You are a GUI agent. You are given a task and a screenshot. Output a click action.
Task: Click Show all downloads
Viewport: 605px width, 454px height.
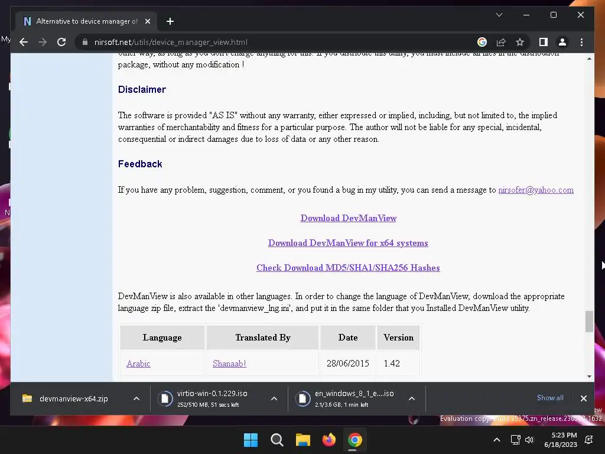[550, 398]
